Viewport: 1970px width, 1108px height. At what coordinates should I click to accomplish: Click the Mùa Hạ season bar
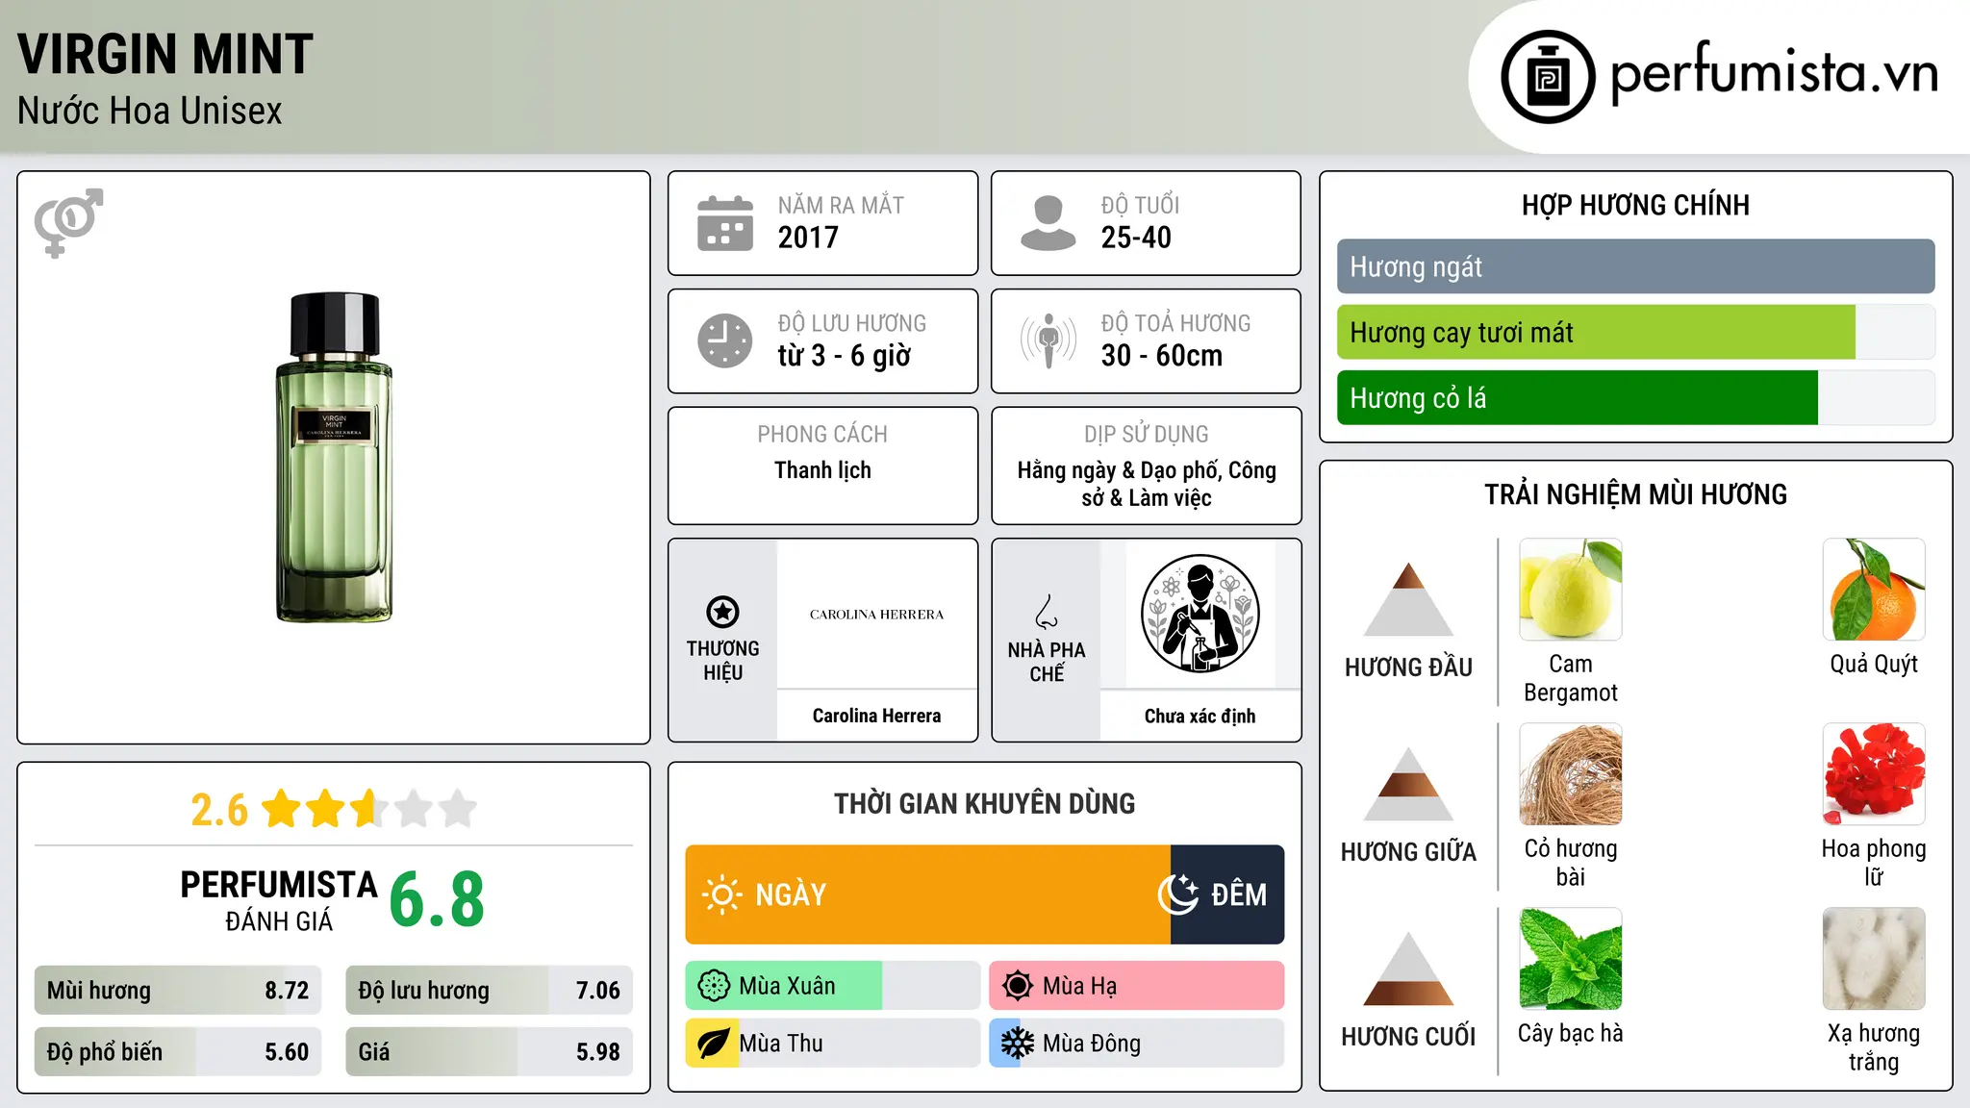click(1137, 986)
